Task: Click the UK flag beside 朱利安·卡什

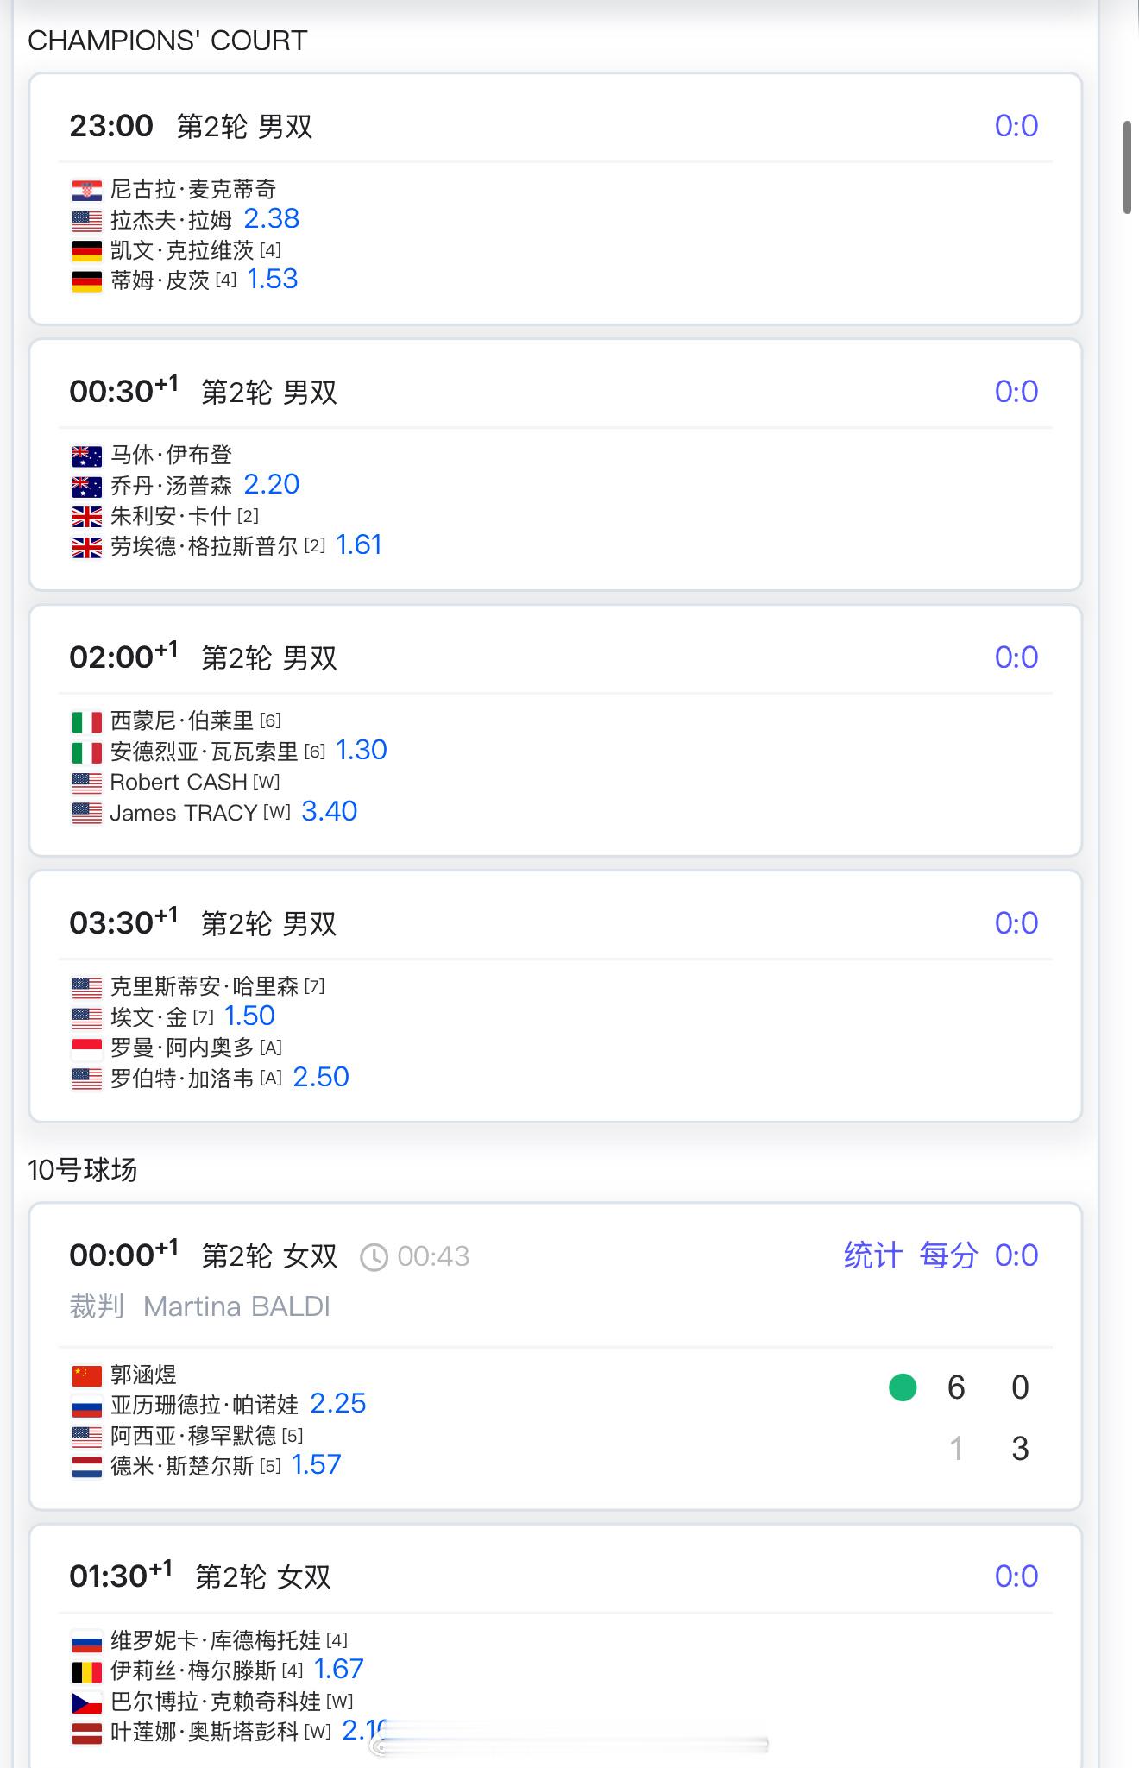Action: pyautogui.click(x=87, y=517)
